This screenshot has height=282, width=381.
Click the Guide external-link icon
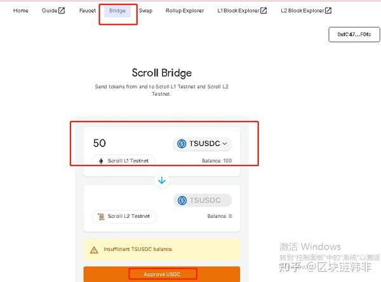pos(62,11)
